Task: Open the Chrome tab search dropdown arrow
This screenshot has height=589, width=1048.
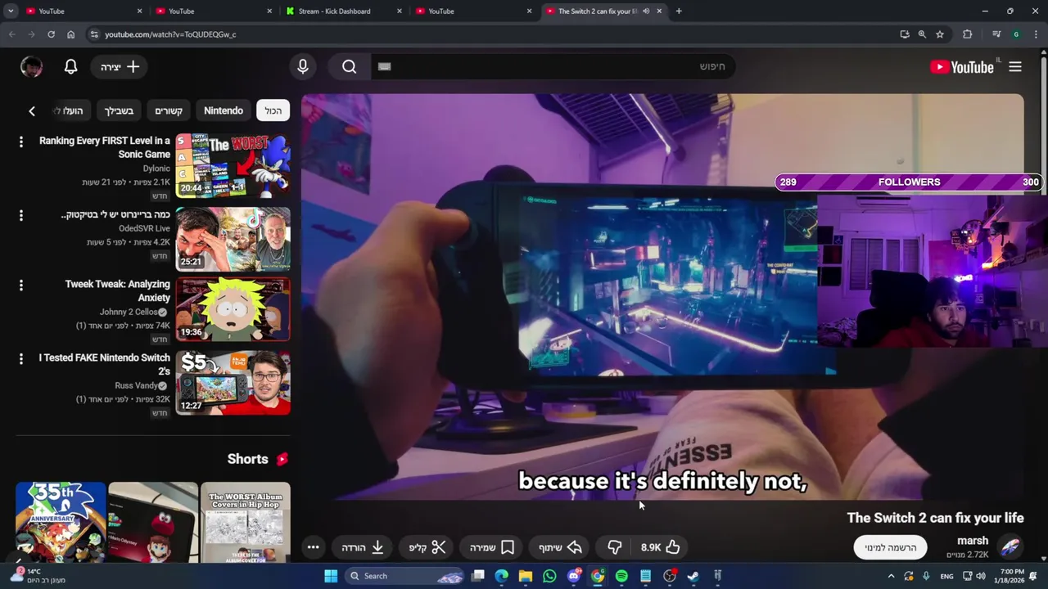Action: pyautogui.click(x=11, y=11)
